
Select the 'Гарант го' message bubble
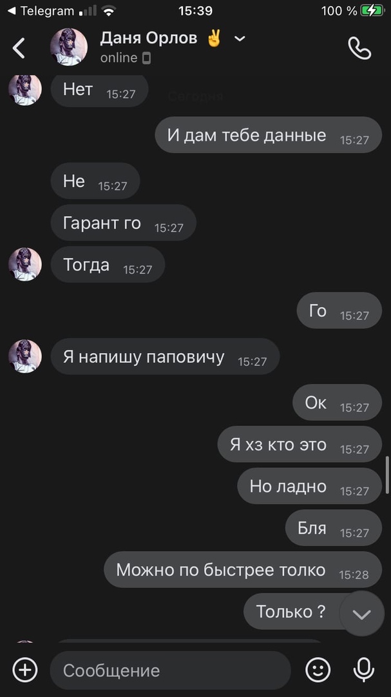[124, 223]
